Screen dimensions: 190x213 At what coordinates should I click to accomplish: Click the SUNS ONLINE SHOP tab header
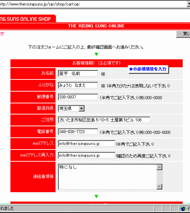click(x=27, y=19)
